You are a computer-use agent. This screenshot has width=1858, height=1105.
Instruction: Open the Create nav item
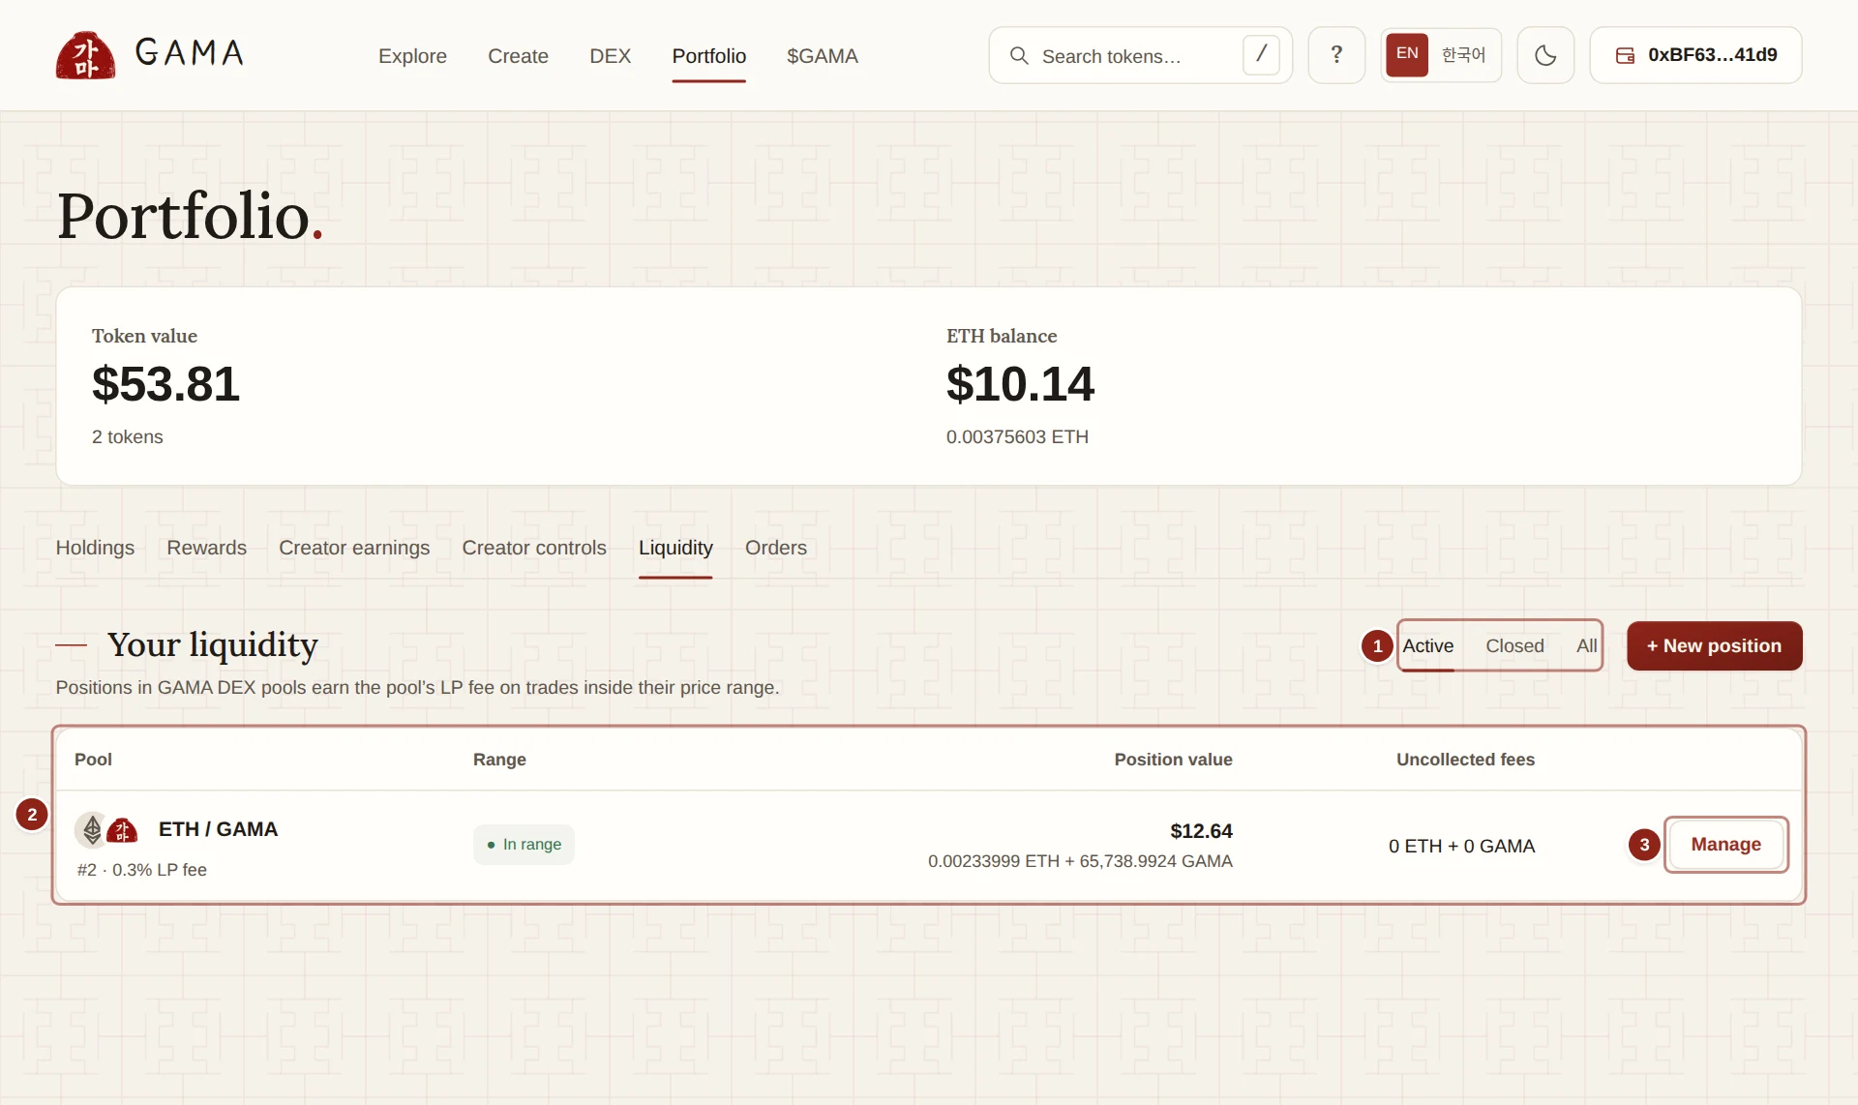tap(518, 56)
